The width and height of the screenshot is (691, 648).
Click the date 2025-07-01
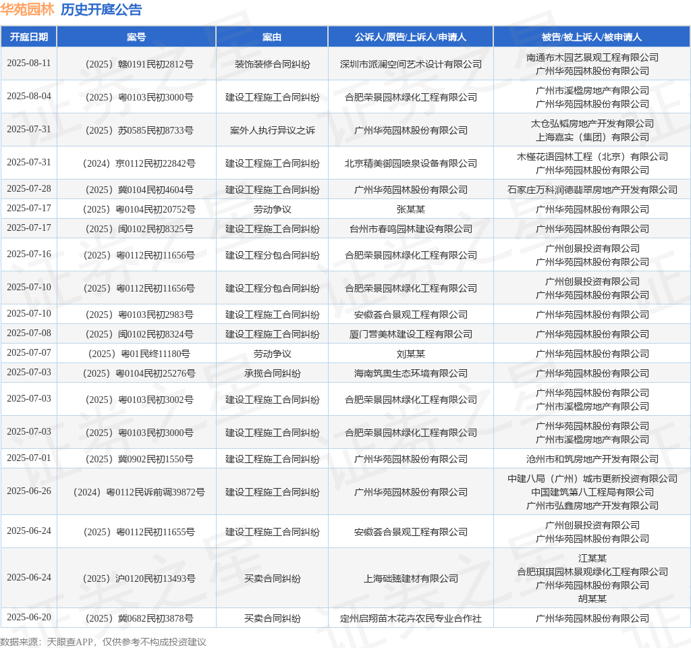pyautogui.click(x=29, y=458)
